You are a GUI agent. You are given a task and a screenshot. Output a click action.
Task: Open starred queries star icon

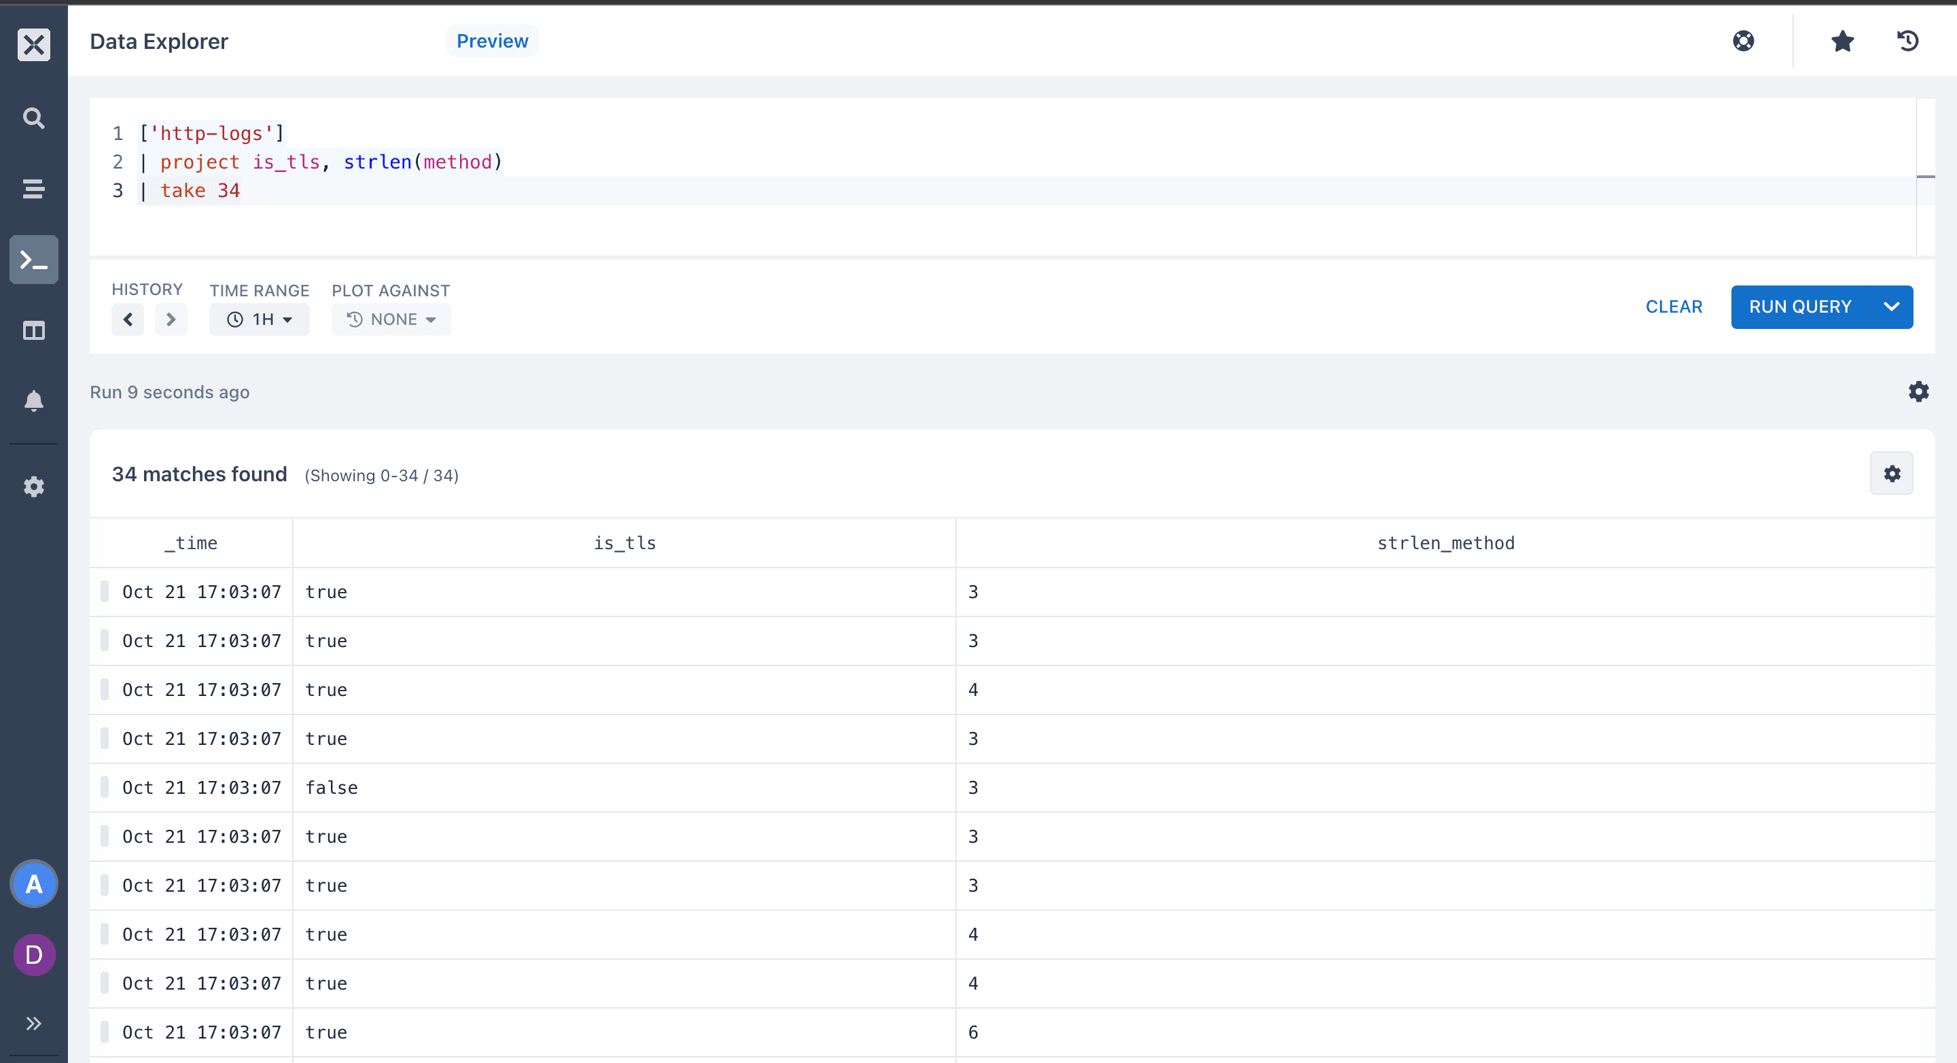[1841, 41]
